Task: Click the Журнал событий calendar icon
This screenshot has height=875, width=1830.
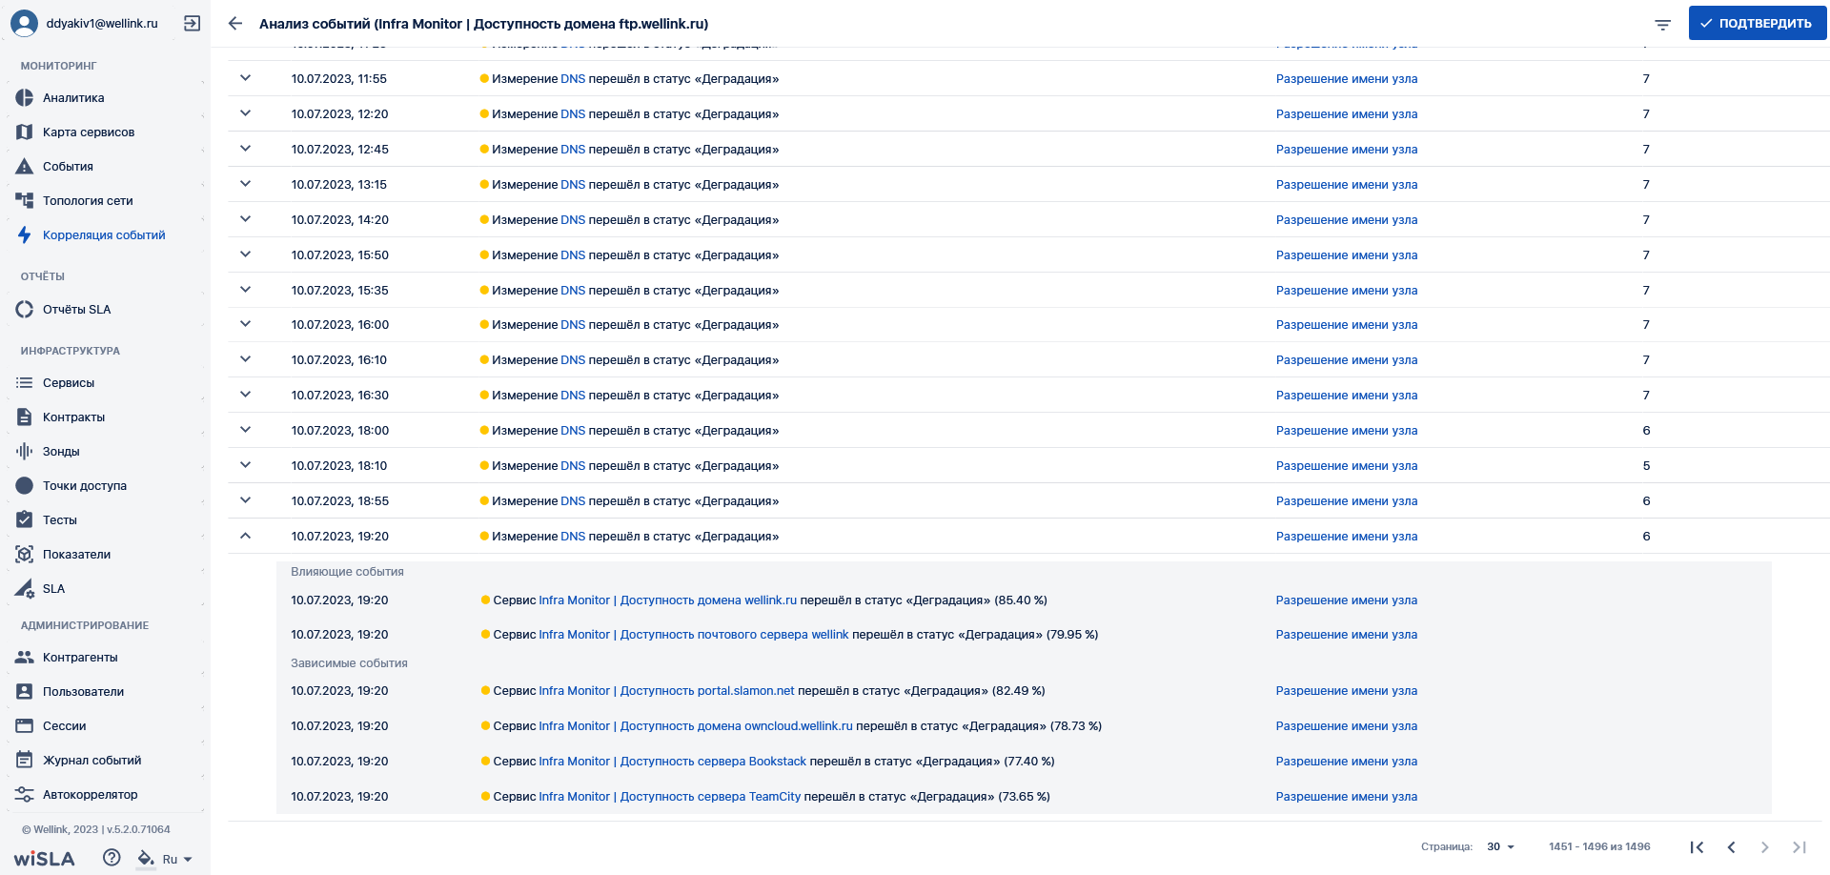Action: (25, 761)
